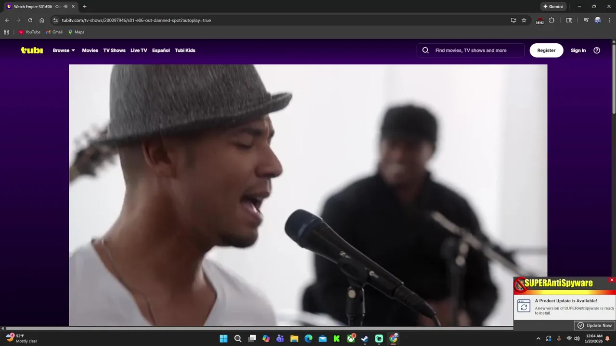Image resolution: width=616 pixels, height=346 pixels.
Task: Open Steam from the taskbar
Action: (365, 339)
